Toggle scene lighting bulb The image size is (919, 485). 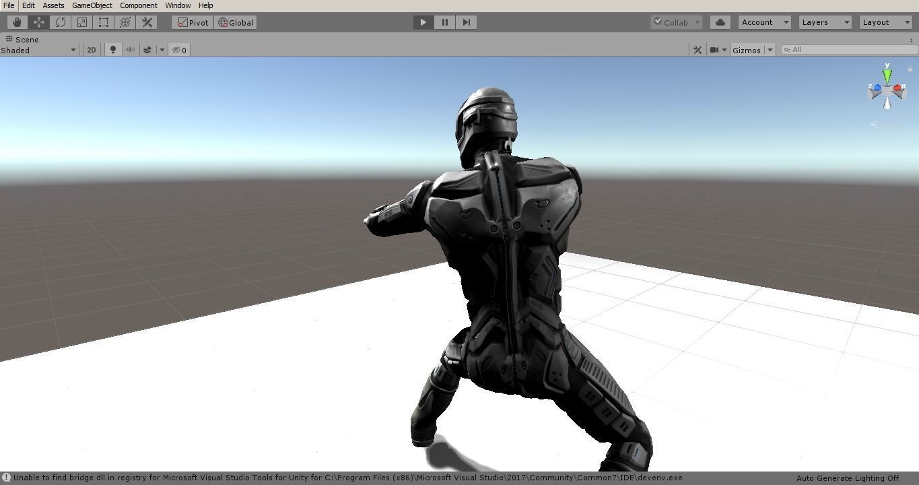113,50
